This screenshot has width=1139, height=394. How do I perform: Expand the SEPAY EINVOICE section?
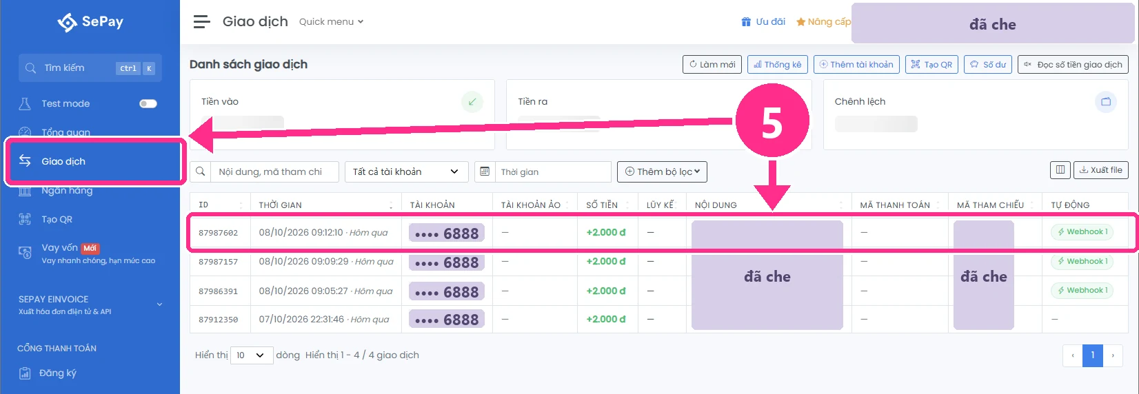(x=91, y=304)
